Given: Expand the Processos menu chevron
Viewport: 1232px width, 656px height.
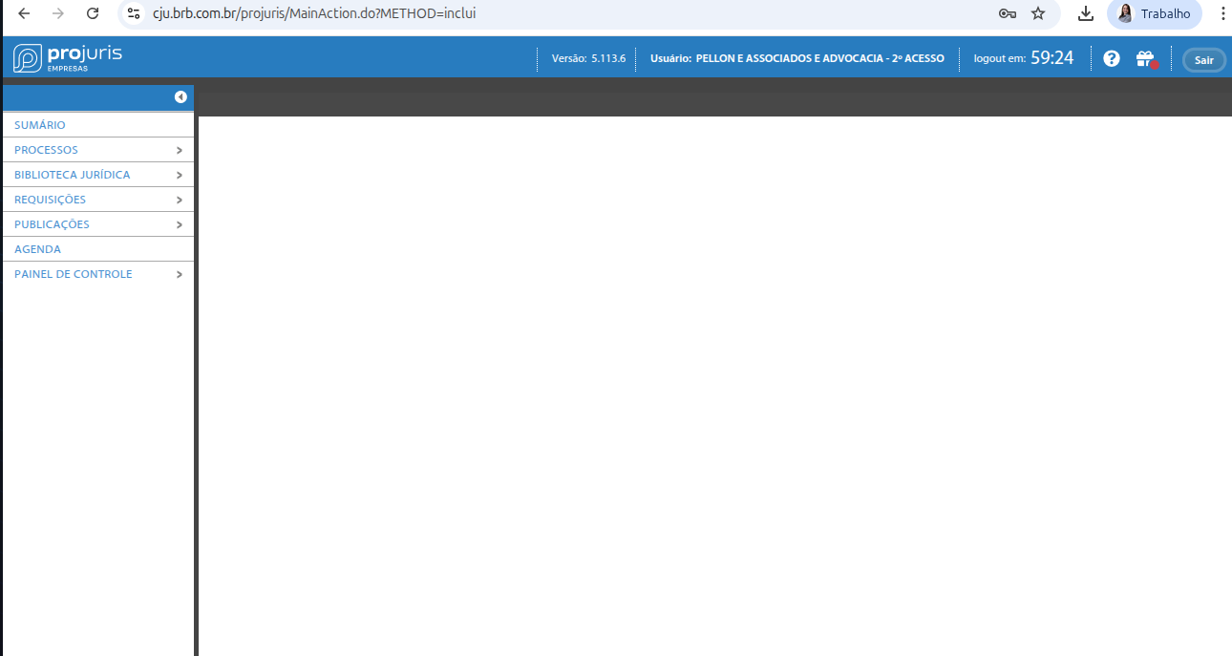Looking at the screenshot, I should click(x=179, y=150).
